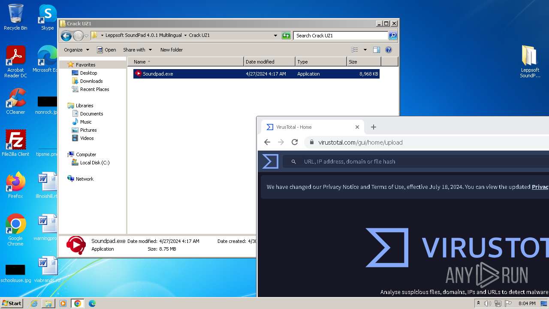Change the Explorer view icon
The height and width of the screenshot is (309, 549).
pos(355,50)
